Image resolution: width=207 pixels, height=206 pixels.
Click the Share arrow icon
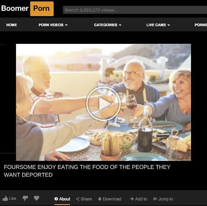click(x=77, y=199)
